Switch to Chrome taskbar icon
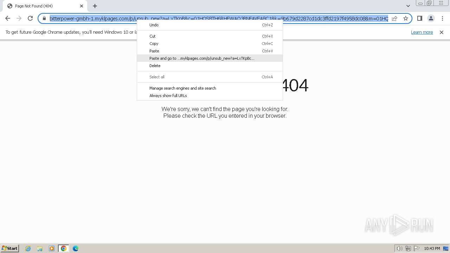Image resolution: width=450 pixels, height=253 pixels. (x=64, y=248)
